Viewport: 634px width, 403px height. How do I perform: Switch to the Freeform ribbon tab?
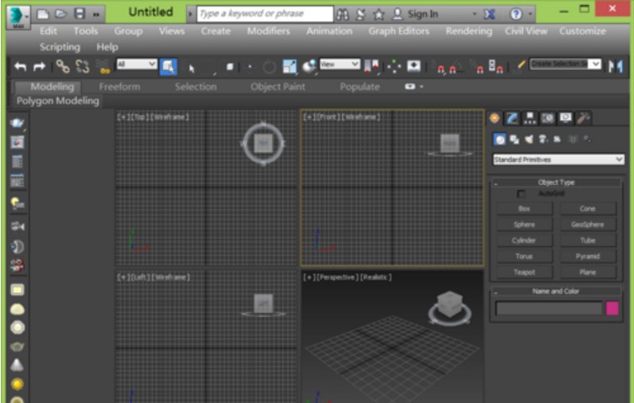(119, 86)
